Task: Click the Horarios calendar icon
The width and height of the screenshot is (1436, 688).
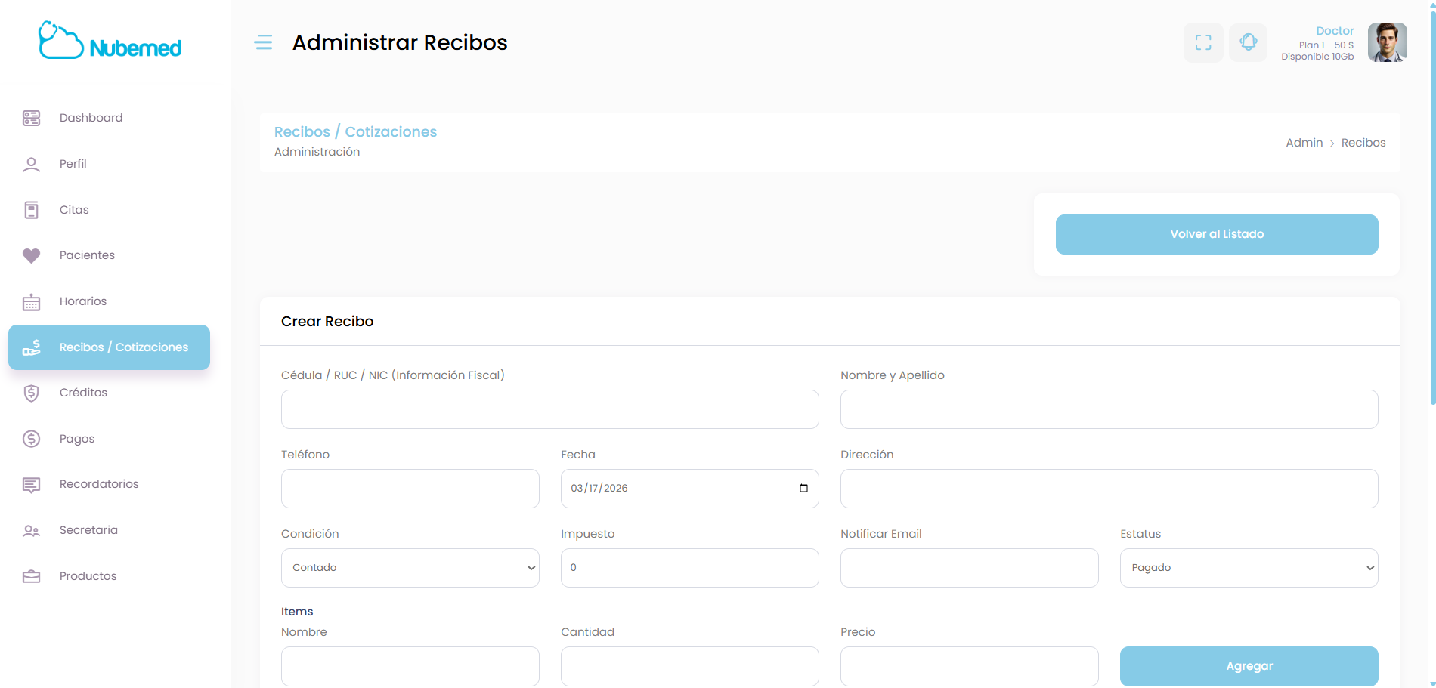Action: click(x=31, y=302)
